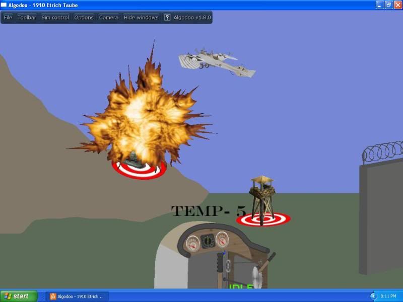This screenshot has height=302, width=403.
Task: Click the Algodoo v1.8.0 version label
Action: [x=192, y=18]
